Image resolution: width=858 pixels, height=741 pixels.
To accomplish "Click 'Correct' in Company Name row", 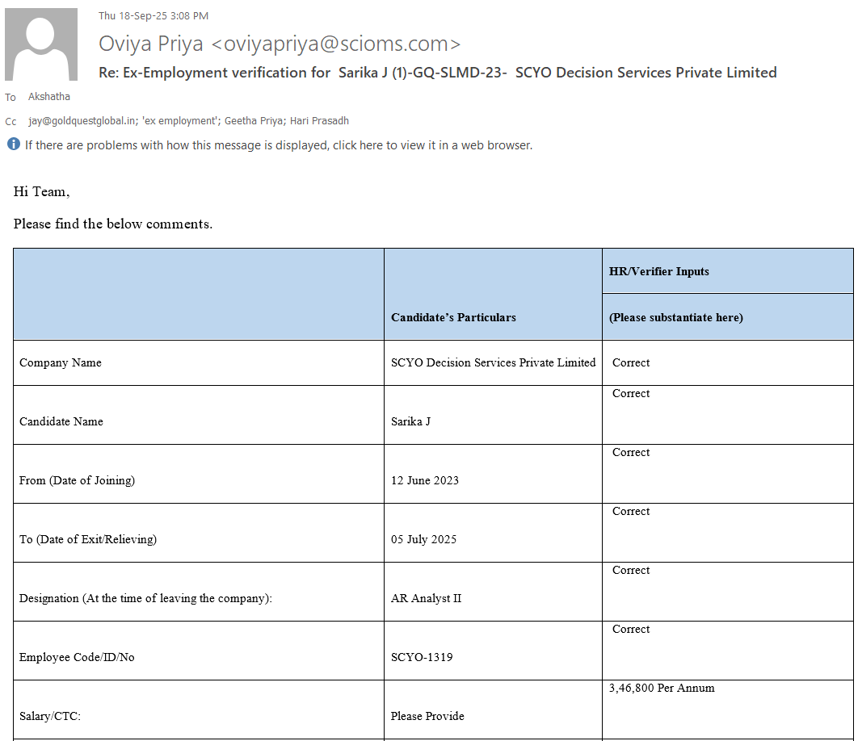I will click(631, 363).
